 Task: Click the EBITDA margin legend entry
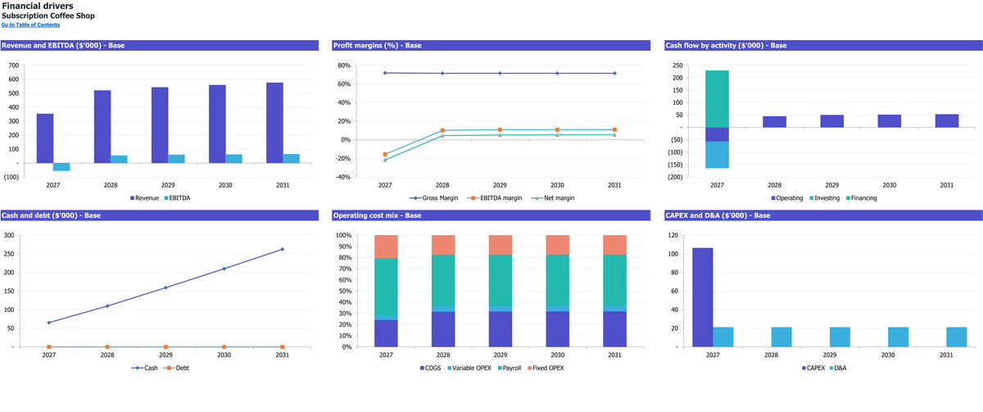click(x=496, y=198)
